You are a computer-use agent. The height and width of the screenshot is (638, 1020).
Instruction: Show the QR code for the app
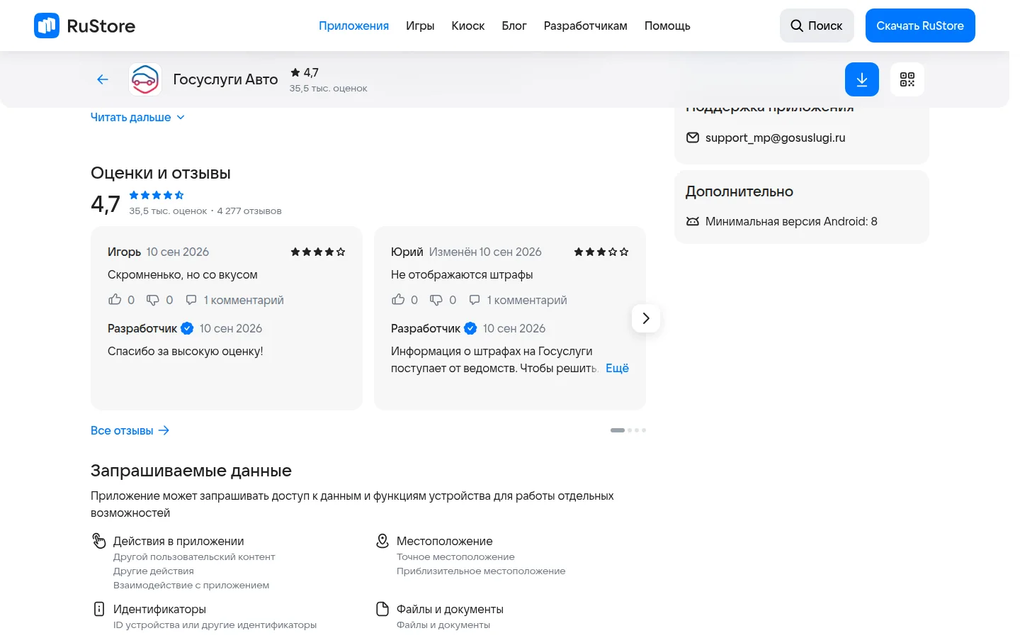(x=907, y=79)
